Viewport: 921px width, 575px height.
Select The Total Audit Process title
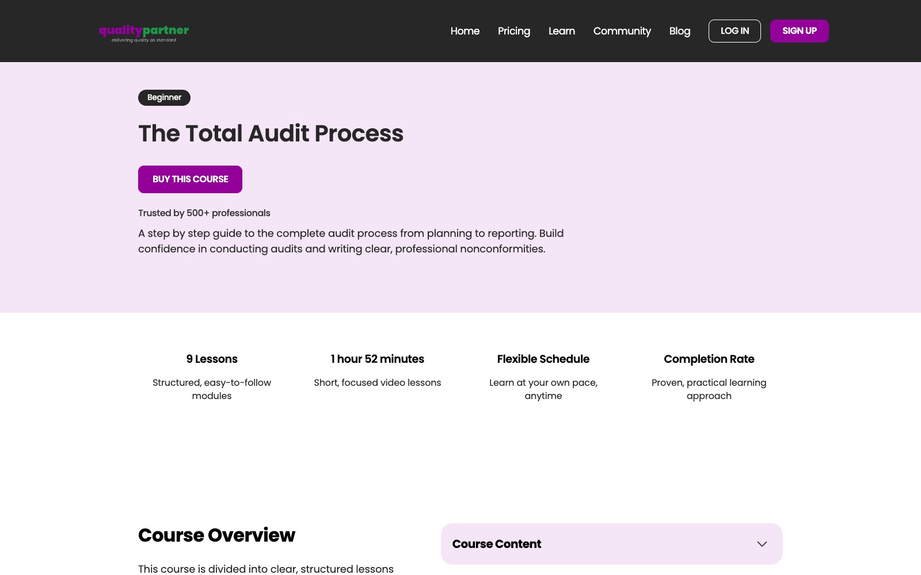[271, 133]
